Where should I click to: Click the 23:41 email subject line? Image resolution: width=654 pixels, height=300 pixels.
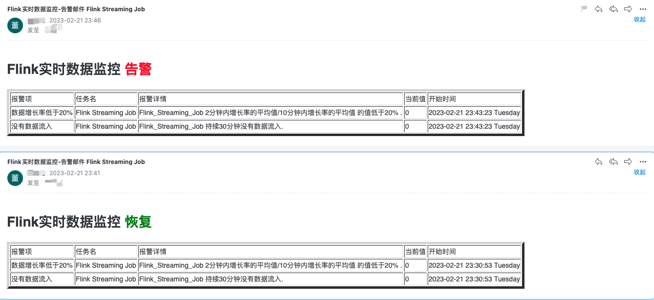[76, 162]
